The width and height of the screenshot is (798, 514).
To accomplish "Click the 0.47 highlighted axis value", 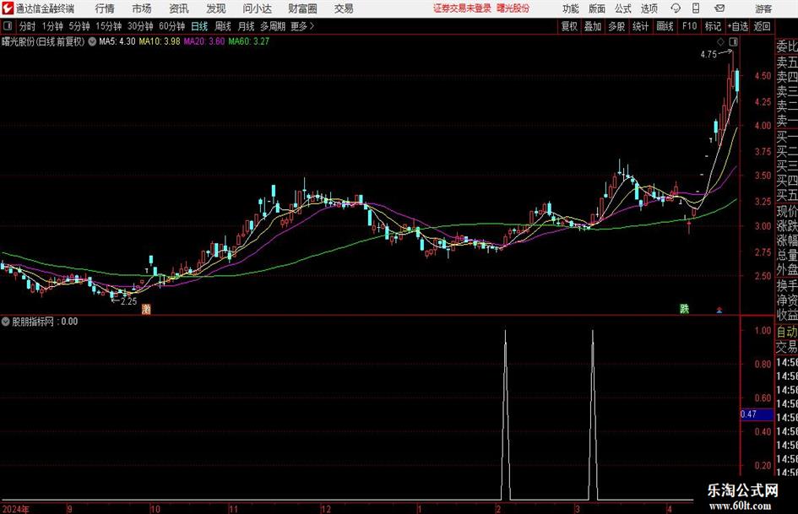I will [757, 414].
